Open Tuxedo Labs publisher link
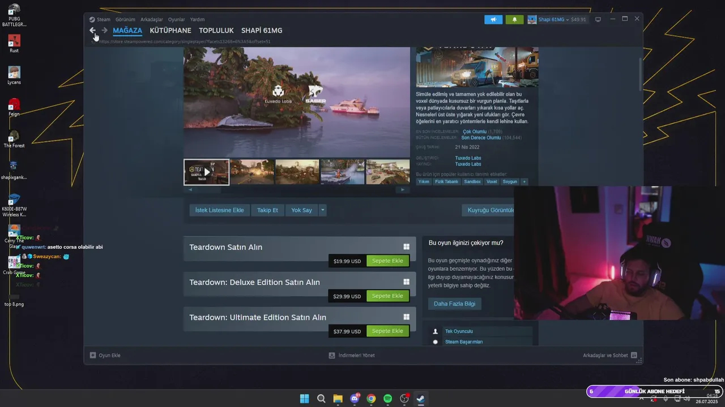 coord(468,164)
